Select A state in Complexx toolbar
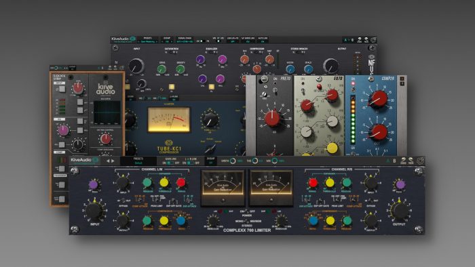 click(x=388, y=161)
